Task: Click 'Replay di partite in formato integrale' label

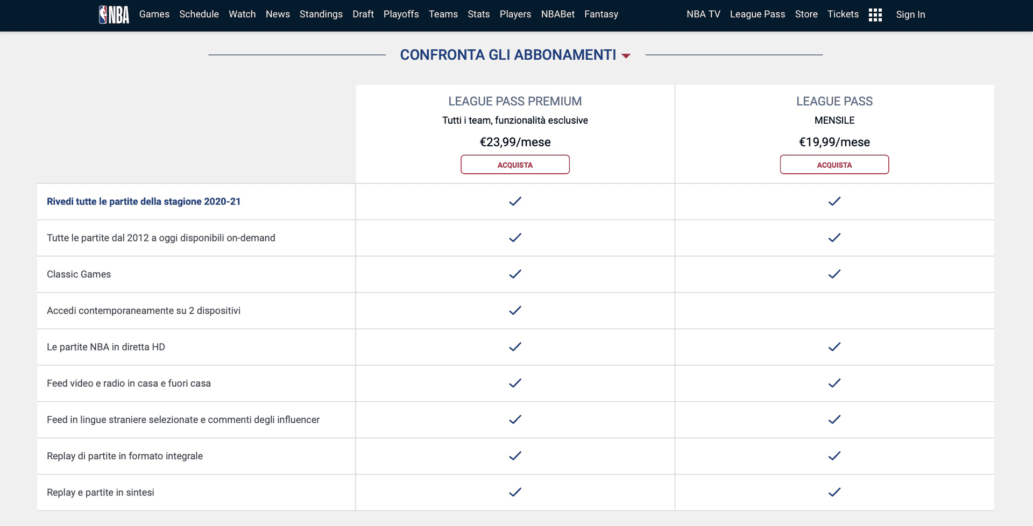Action: click(x=125, y=456)
